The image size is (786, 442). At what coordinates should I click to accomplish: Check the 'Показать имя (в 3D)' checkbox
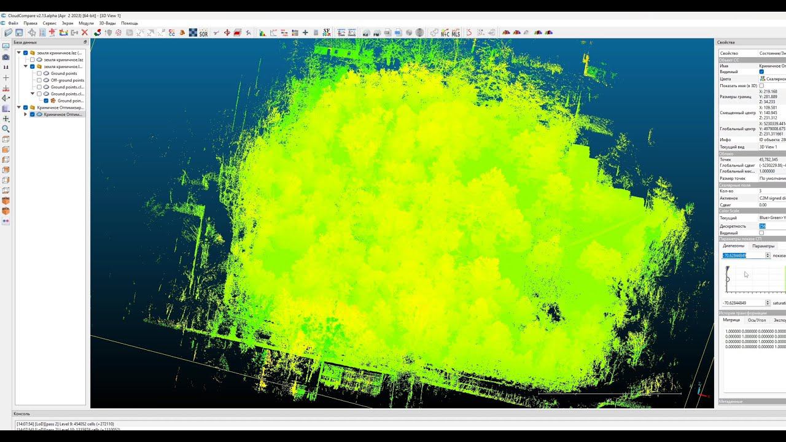pos(761,85)
